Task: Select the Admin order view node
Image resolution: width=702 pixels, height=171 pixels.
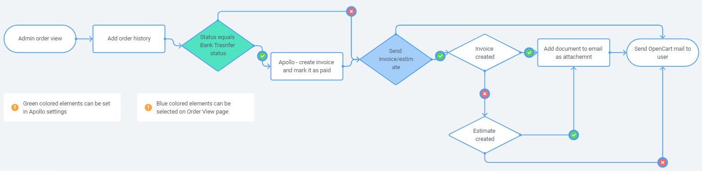Action: coord(40,39)
